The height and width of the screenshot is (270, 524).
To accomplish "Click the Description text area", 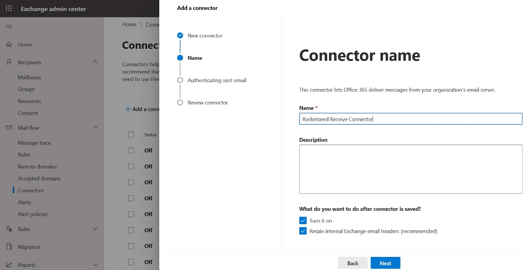I will [x=410, y=169].
